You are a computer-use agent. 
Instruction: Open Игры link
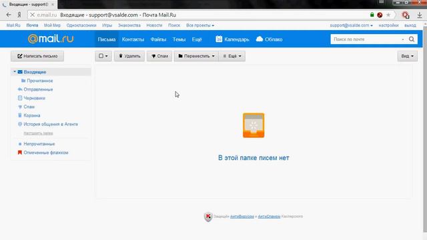coord(107,25)
